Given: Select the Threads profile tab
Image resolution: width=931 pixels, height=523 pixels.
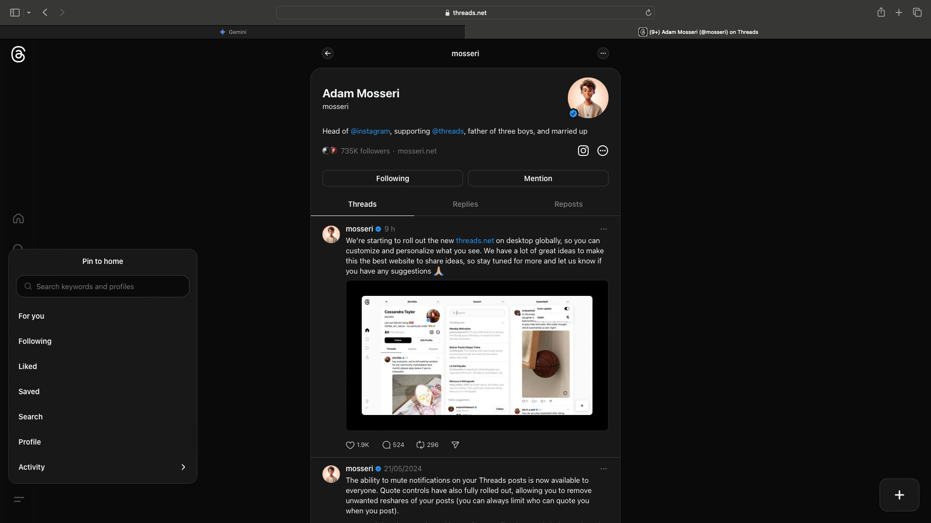Looking at the screenshot, I should point(362,204).
